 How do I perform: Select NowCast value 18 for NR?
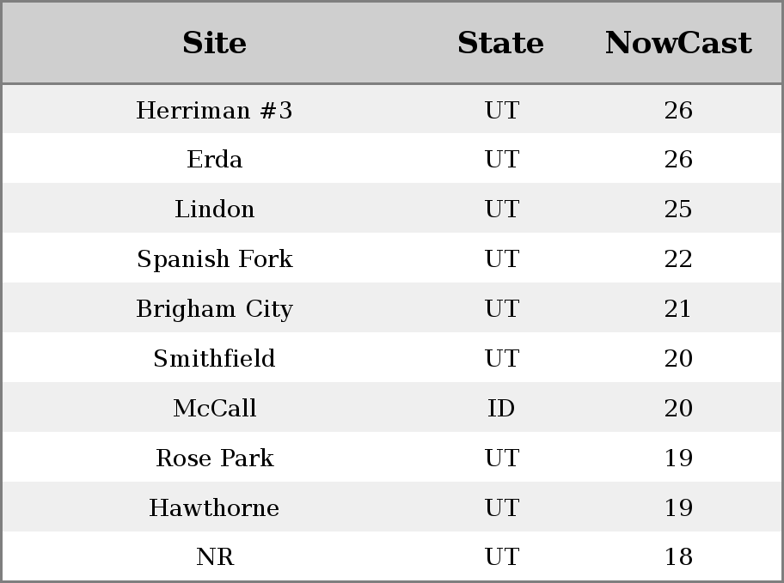[678, 557]
